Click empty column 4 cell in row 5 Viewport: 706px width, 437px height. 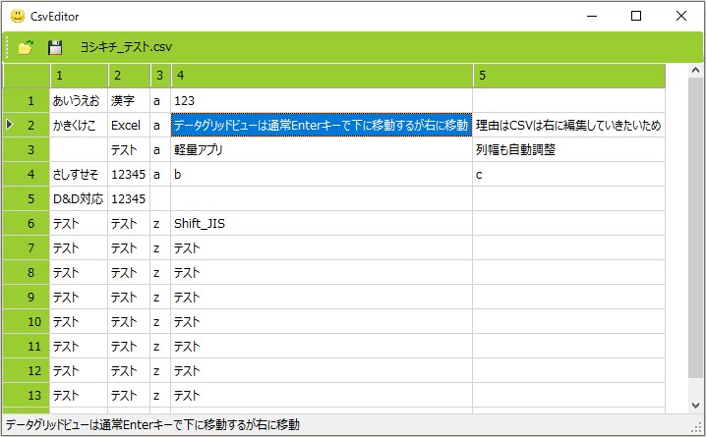(x=322, y=198)
